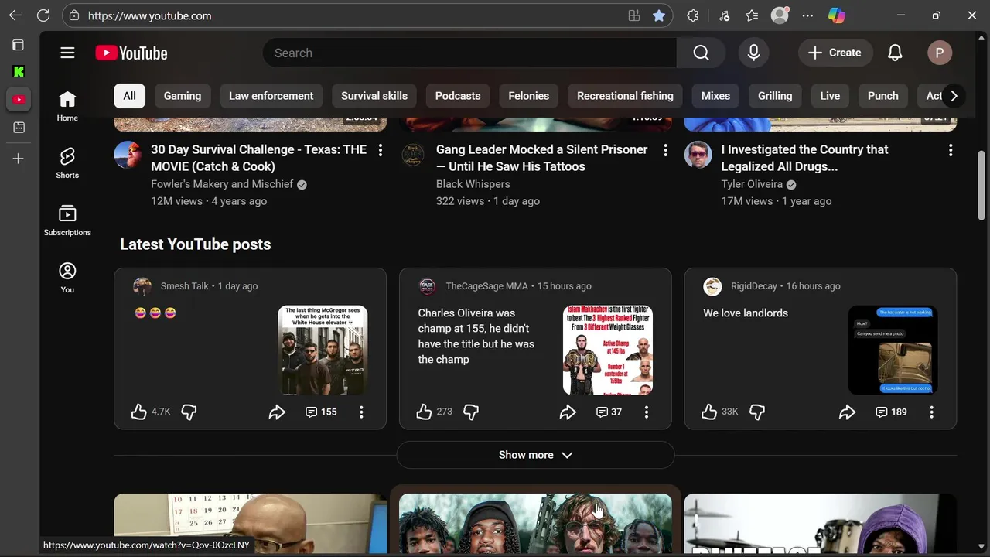Share the Smesh Talk post

click(277, 412)
